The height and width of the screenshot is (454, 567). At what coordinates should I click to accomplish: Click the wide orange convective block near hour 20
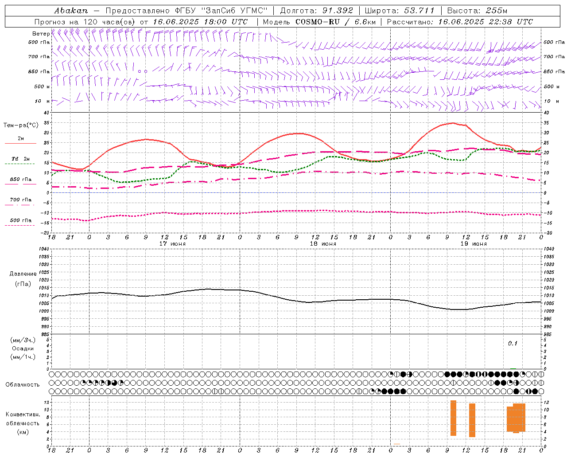pos(516,418)
